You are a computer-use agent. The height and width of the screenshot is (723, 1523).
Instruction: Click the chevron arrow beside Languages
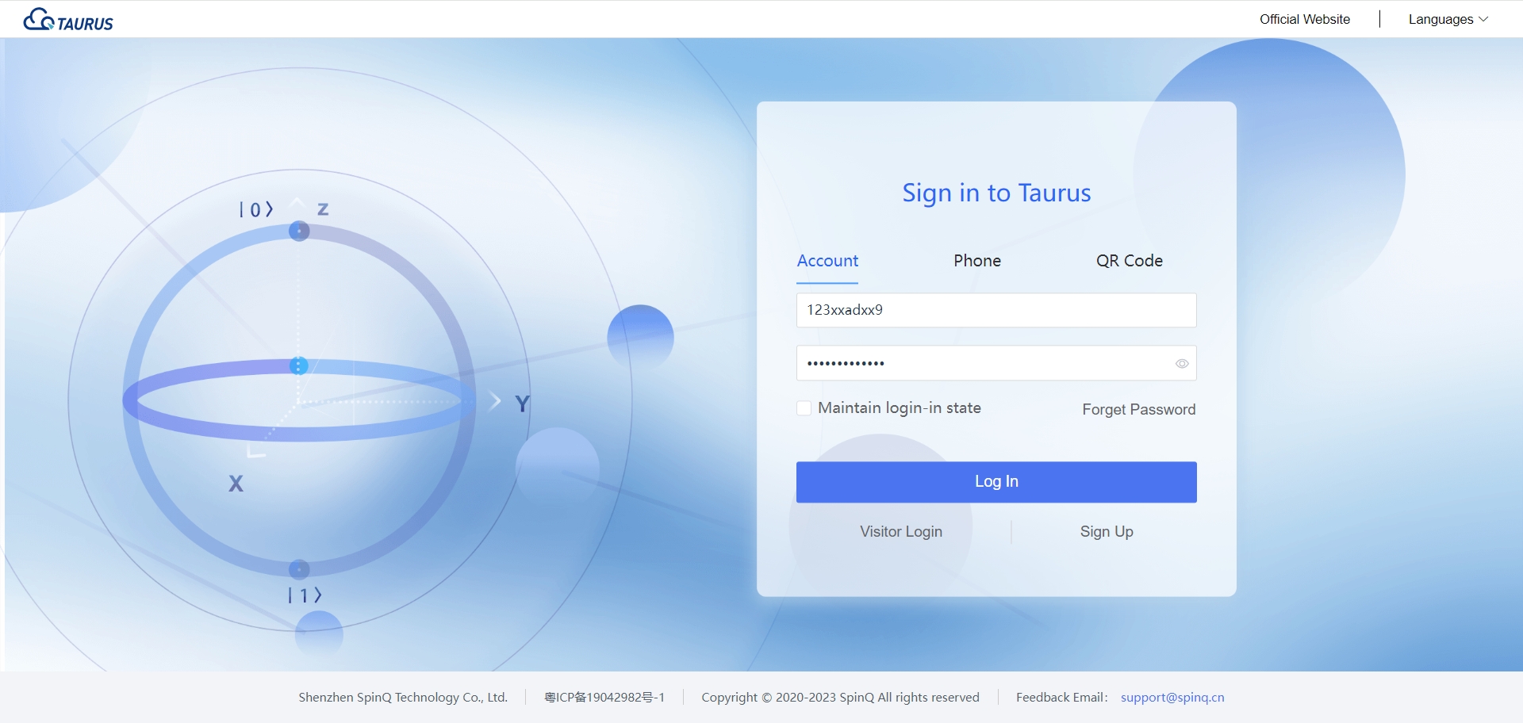[x=1483, y=19]
